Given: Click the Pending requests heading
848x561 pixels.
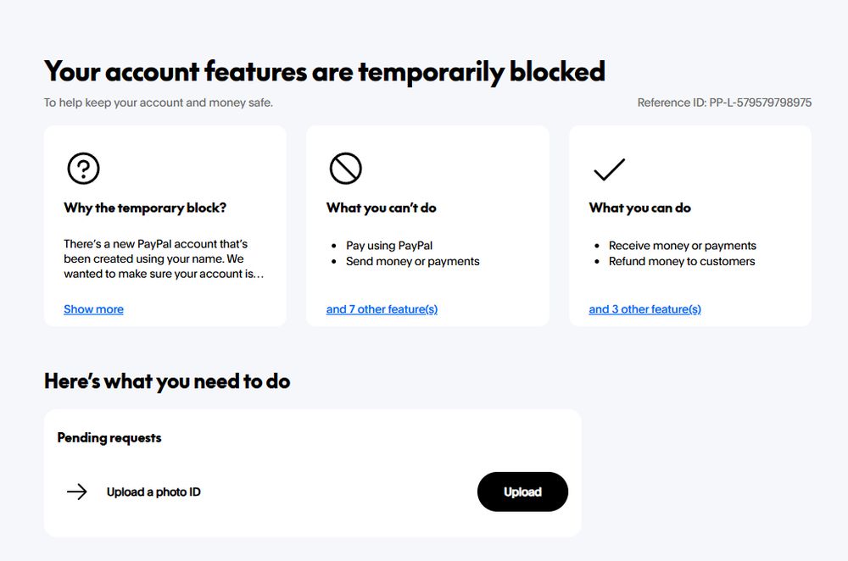Looking at the screenshot, I should pos(109,437).
